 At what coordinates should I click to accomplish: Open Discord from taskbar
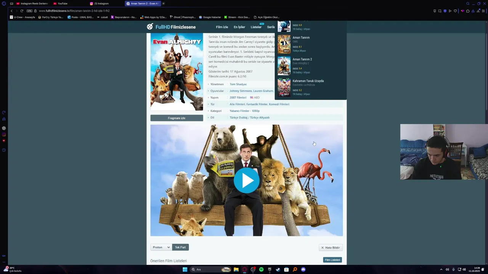coord(303,269)
